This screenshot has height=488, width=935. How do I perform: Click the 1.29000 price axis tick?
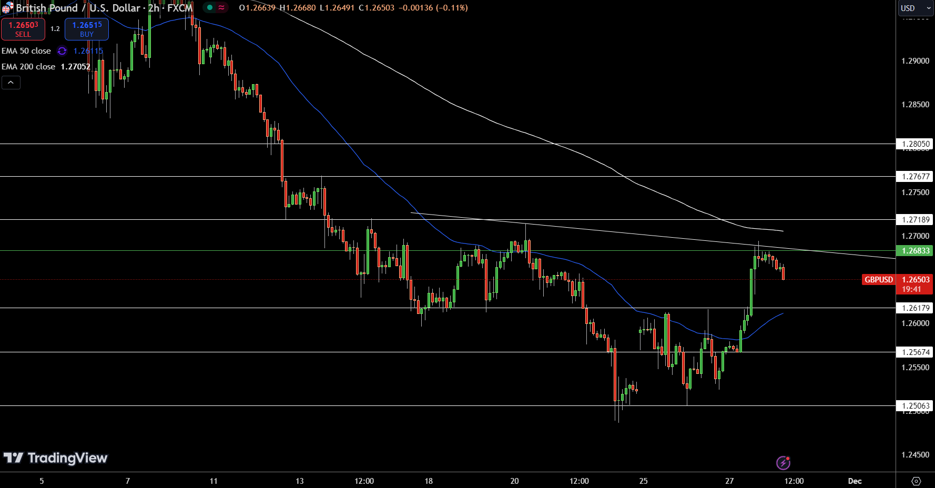(x=916, y=61)
